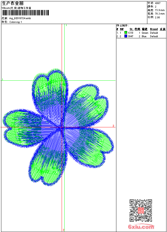Viewport: 167px width, 232px height.
Task: Click the 'Colorway 1' text
Action: [16, 22]
